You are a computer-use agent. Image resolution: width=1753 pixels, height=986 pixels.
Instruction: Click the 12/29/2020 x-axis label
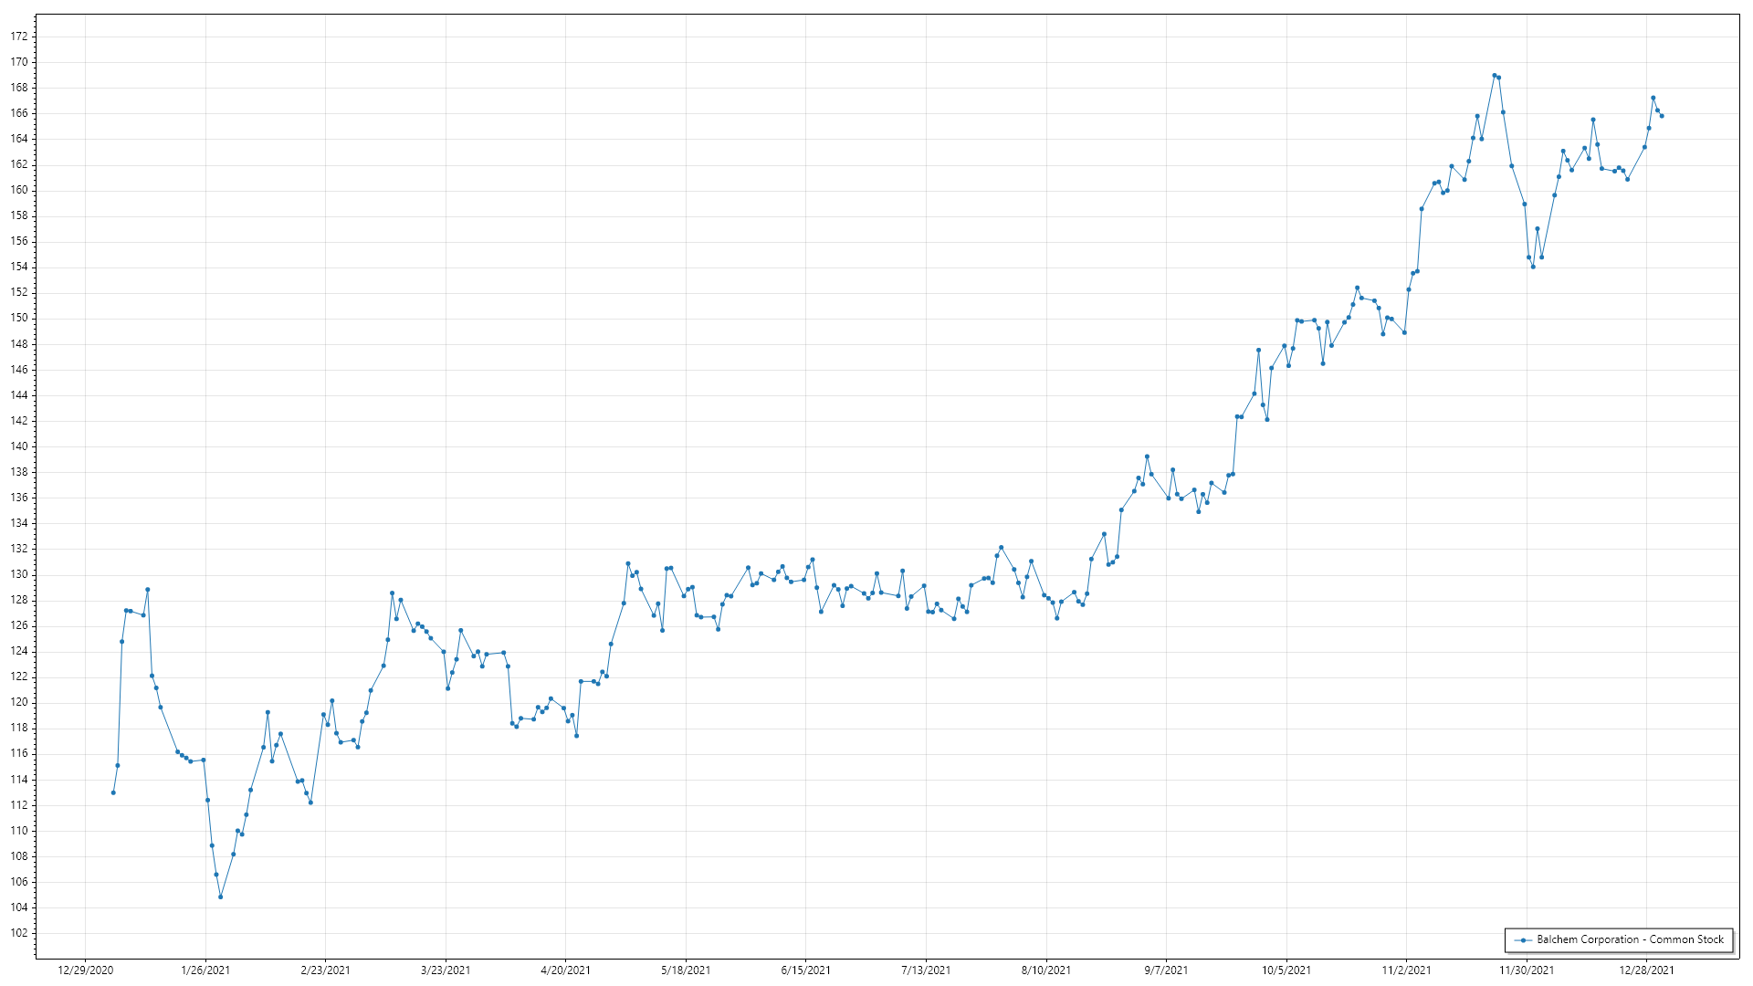86,970
